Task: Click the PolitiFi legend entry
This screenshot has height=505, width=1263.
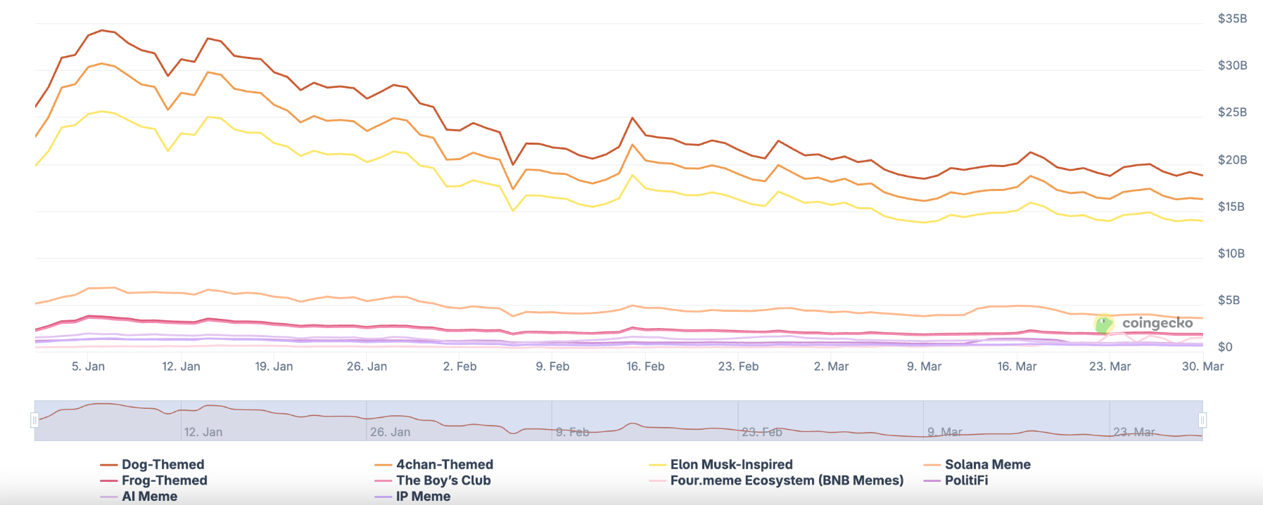Action: pos(966,480)
